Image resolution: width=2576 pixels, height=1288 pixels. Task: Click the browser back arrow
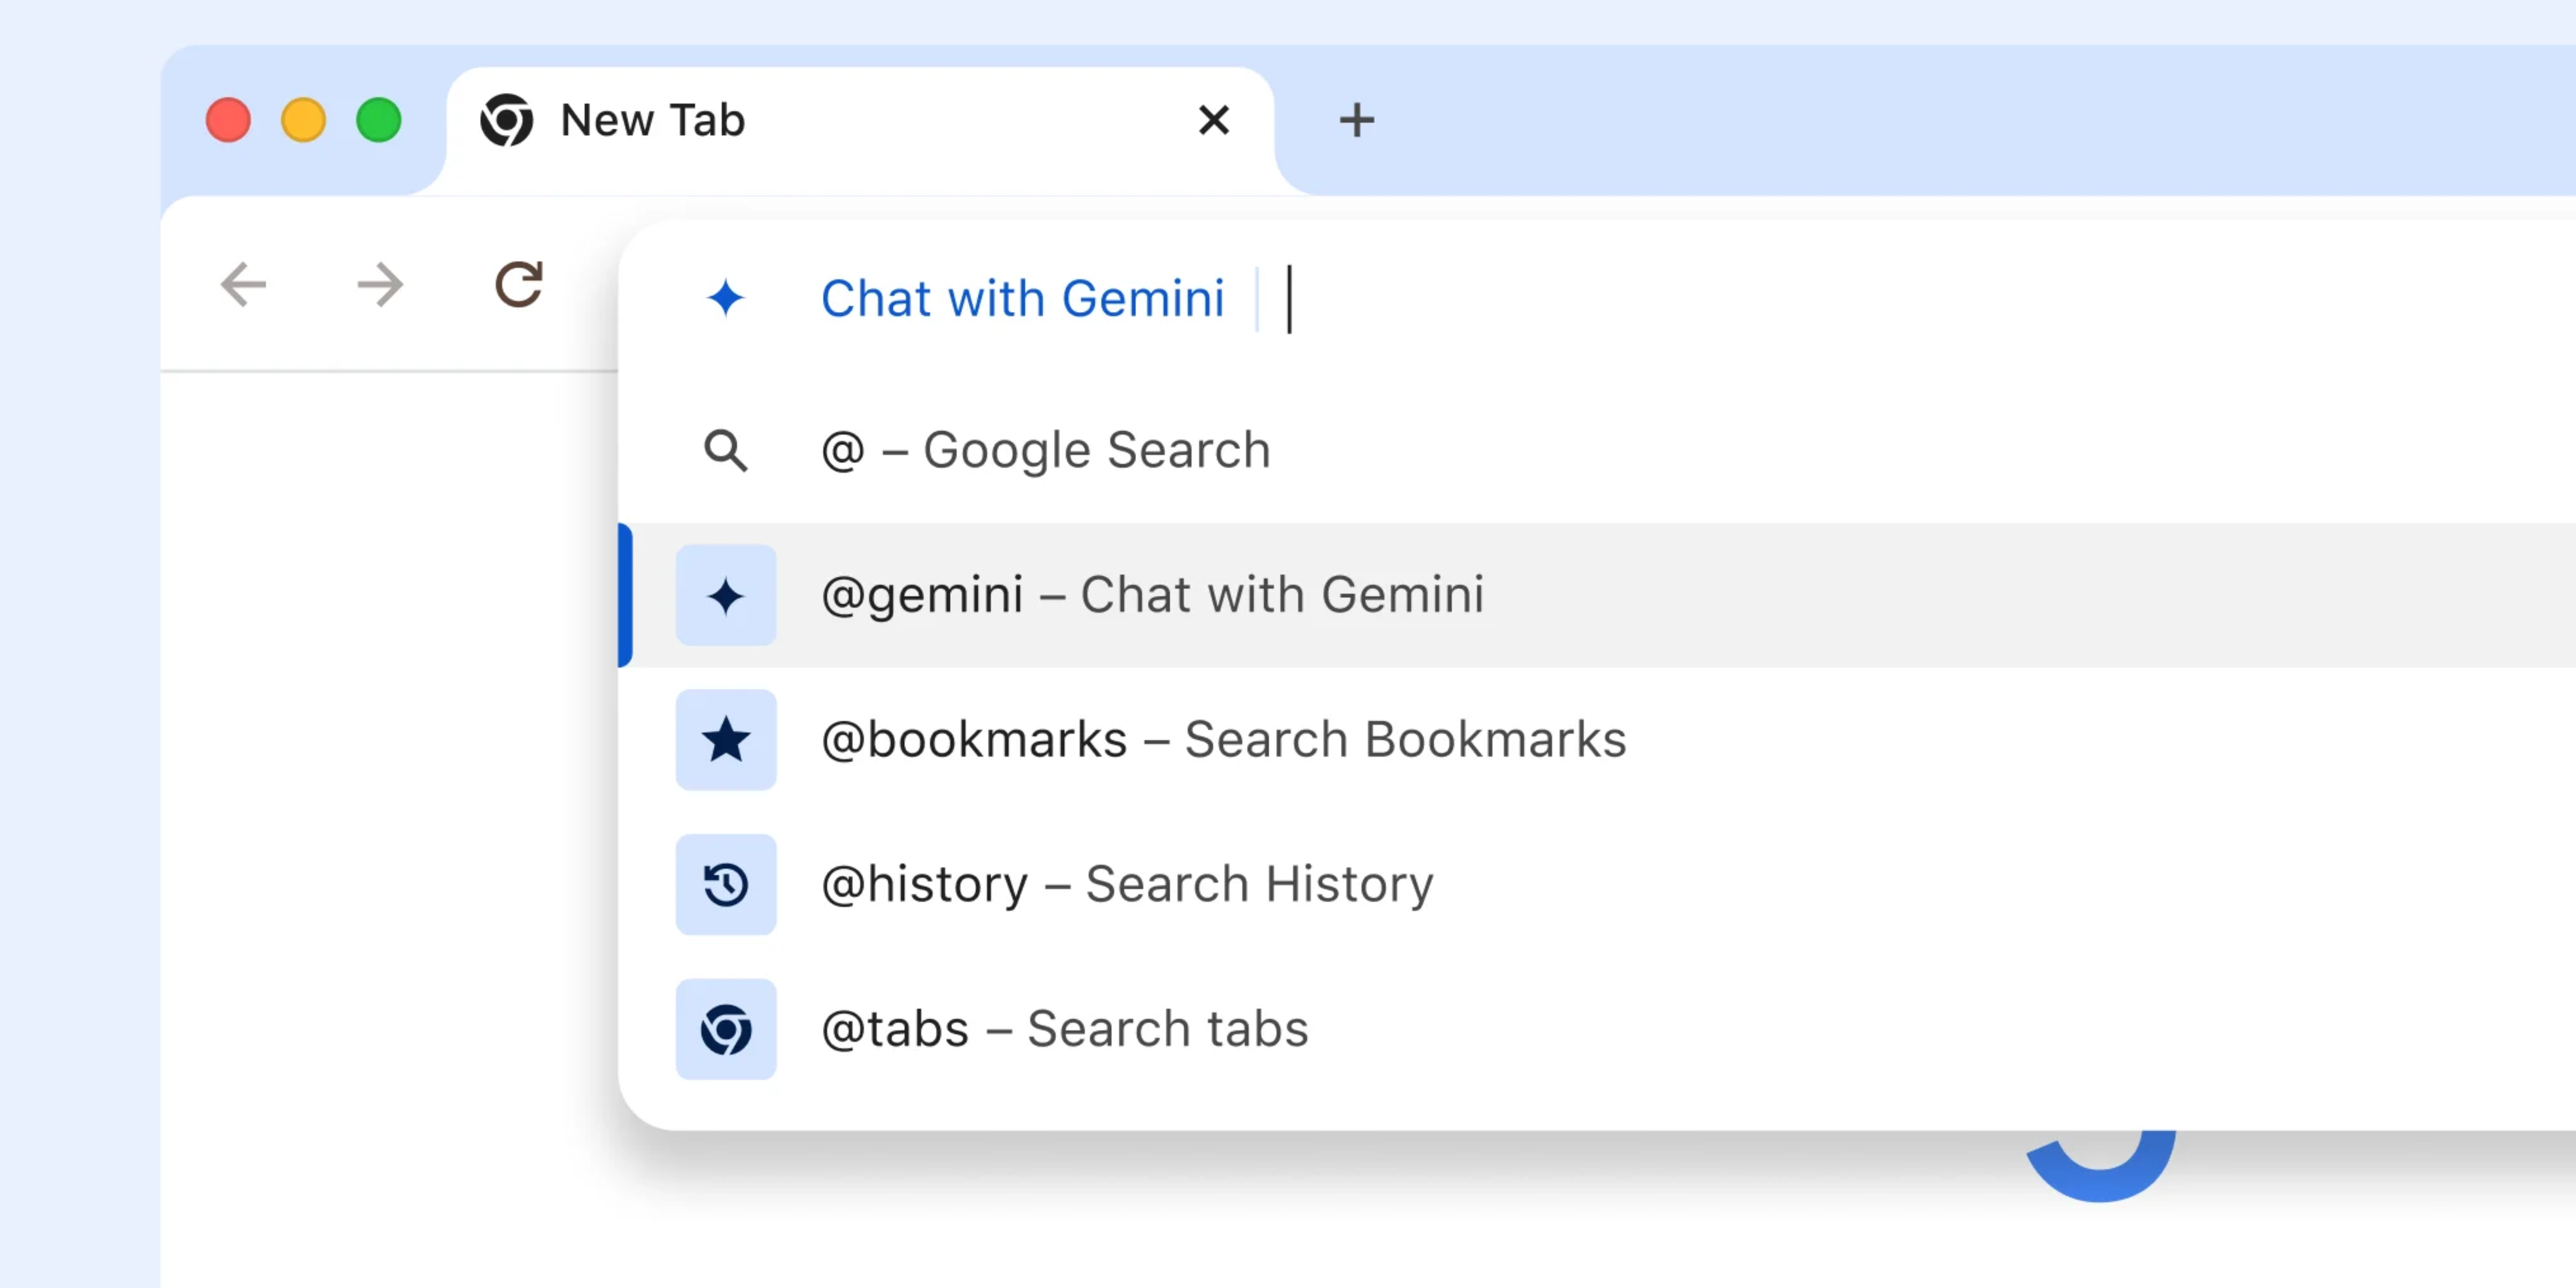(x=243, y=285)
